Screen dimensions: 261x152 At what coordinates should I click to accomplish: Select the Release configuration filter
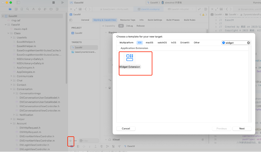point(141,26)
